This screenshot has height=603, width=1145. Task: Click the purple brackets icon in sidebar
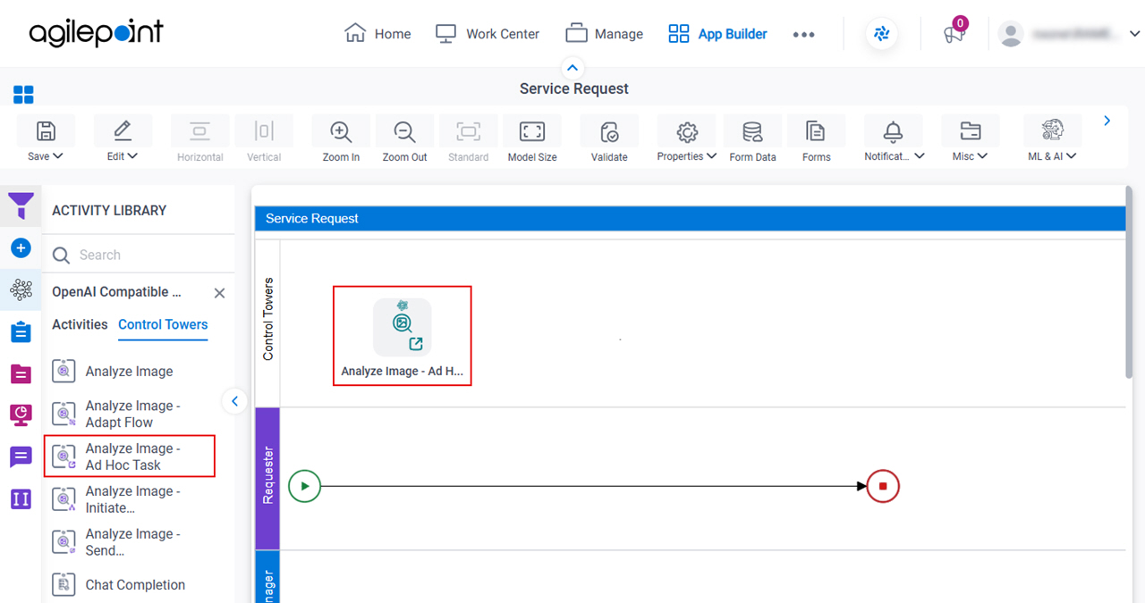click(x=21, y=498)
